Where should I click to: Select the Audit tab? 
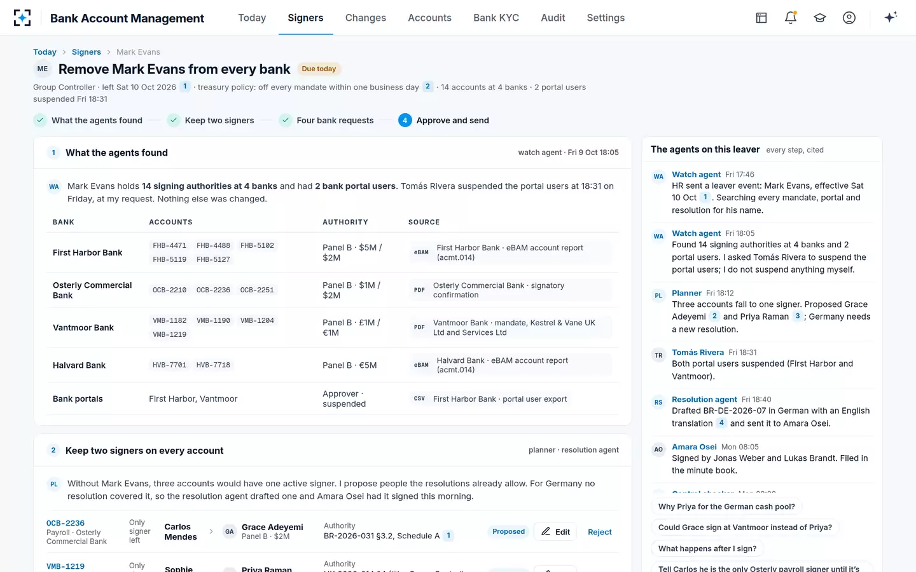(553, 18)
